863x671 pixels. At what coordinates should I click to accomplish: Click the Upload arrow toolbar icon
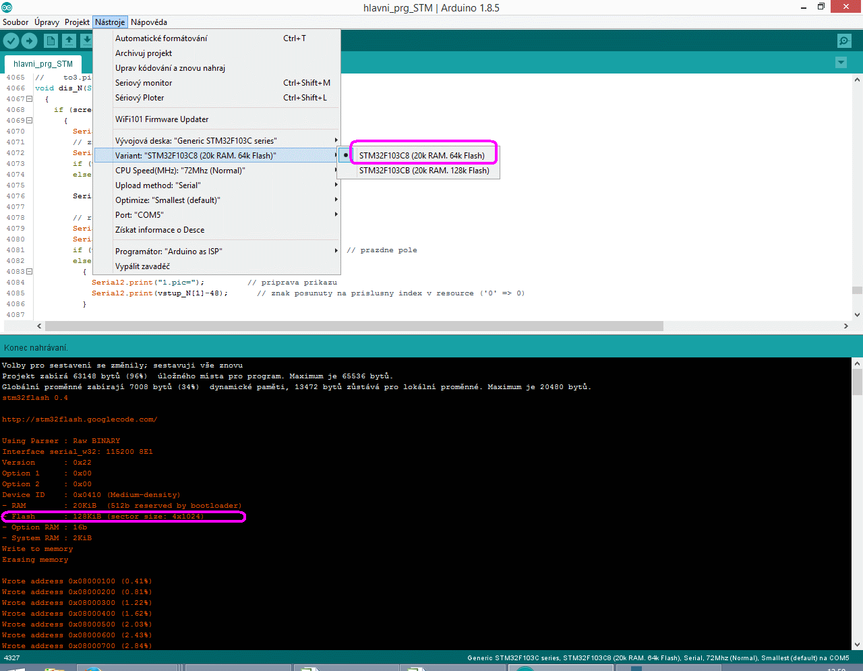(29, 41)
